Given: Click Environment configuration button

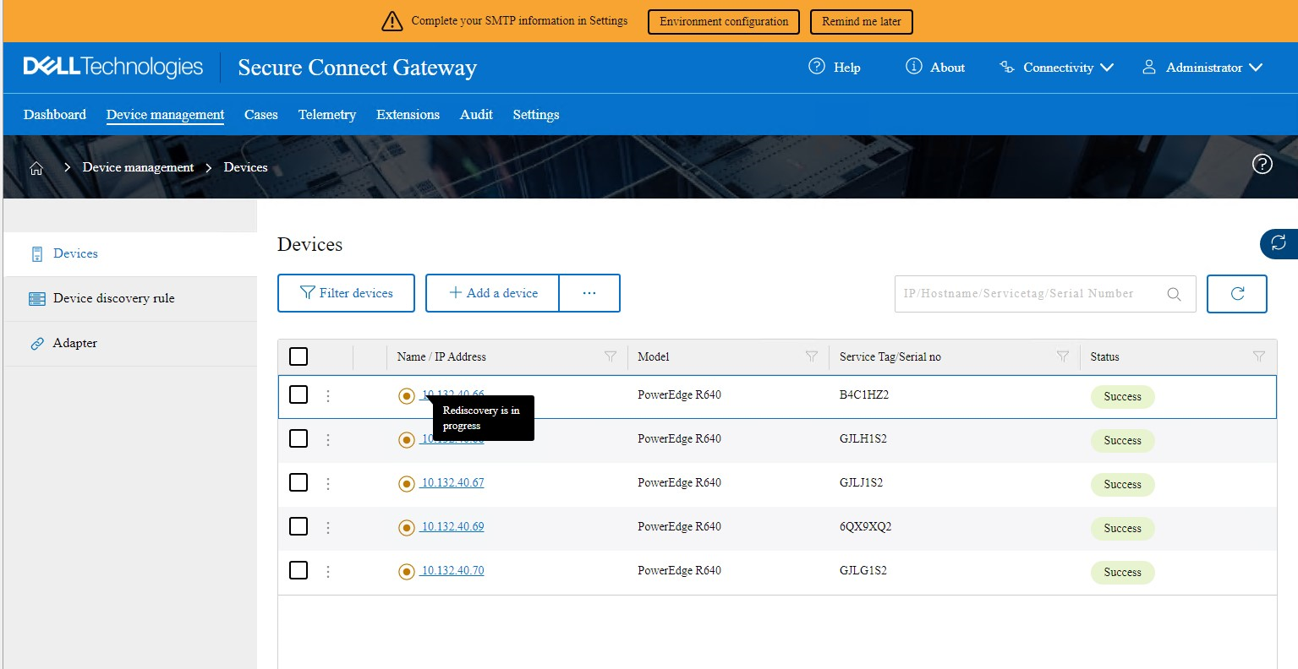Looking at the screenshot, I should coord(724,21).
